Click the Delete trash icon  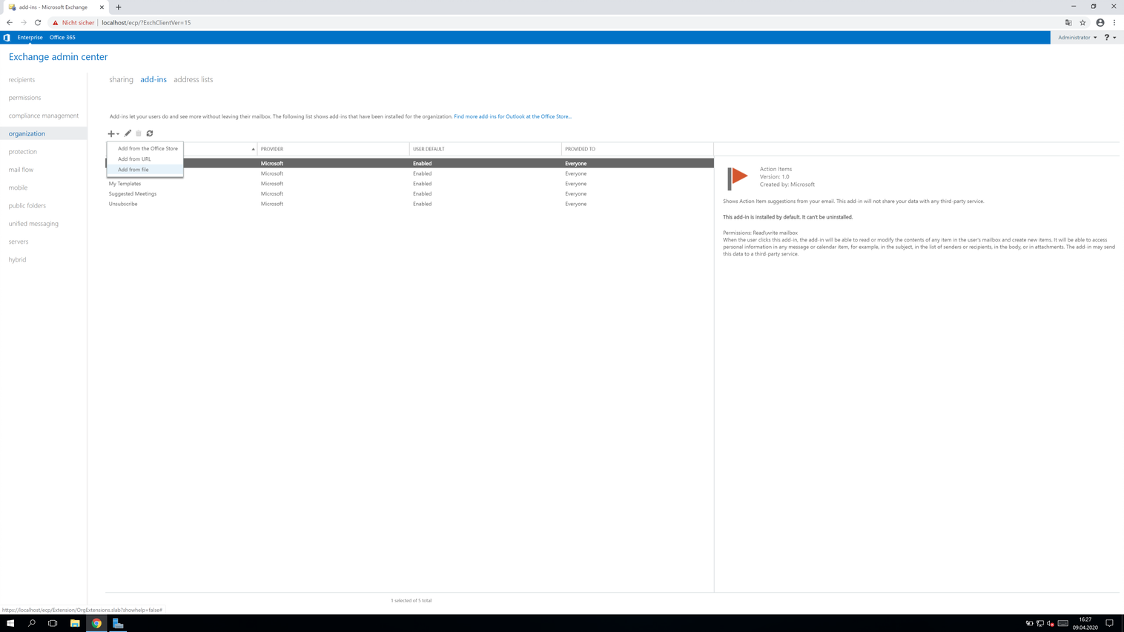tap(139, 133)
